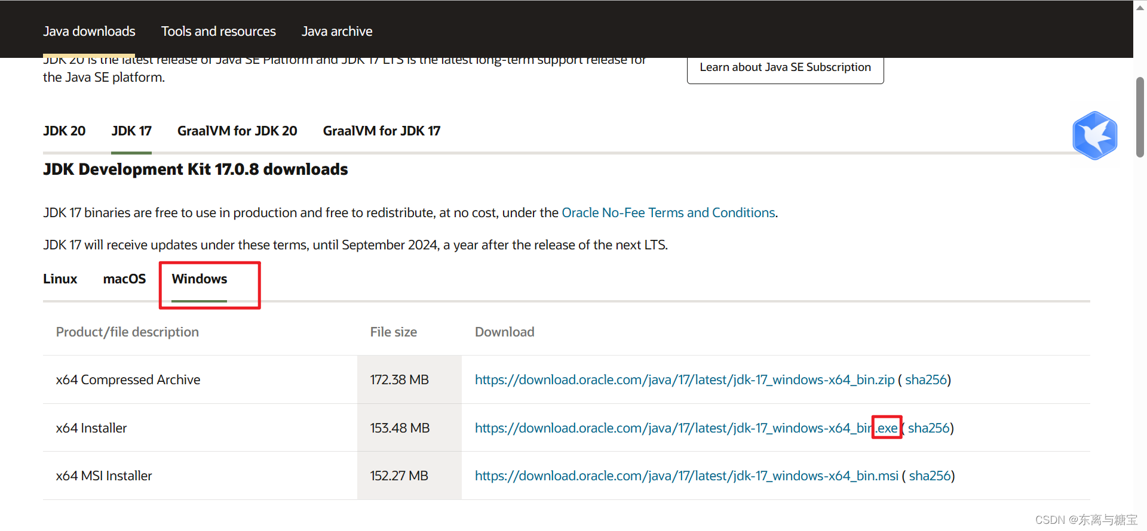Select the JDK 17 tab
Image resolution: width=1147 pixels, height=531 pixels.
point(131,131)
